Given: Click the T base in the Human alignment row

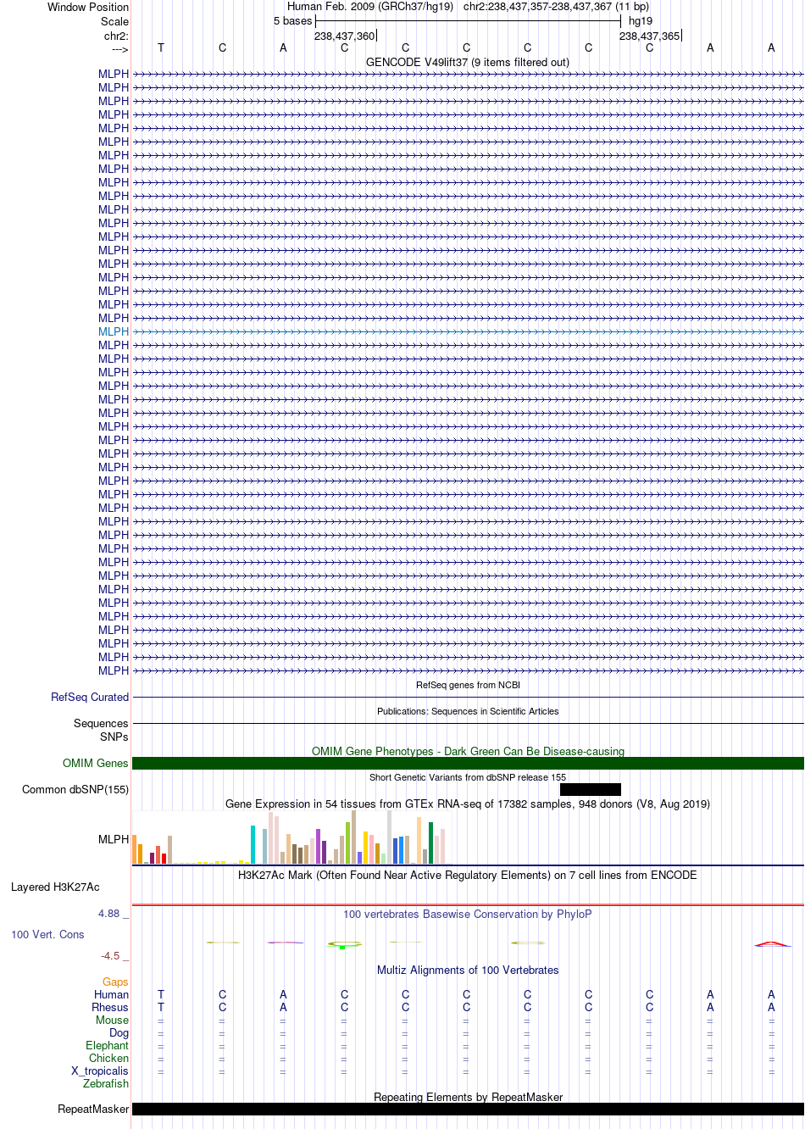Looking at the screenshot, I should (161, 995).
